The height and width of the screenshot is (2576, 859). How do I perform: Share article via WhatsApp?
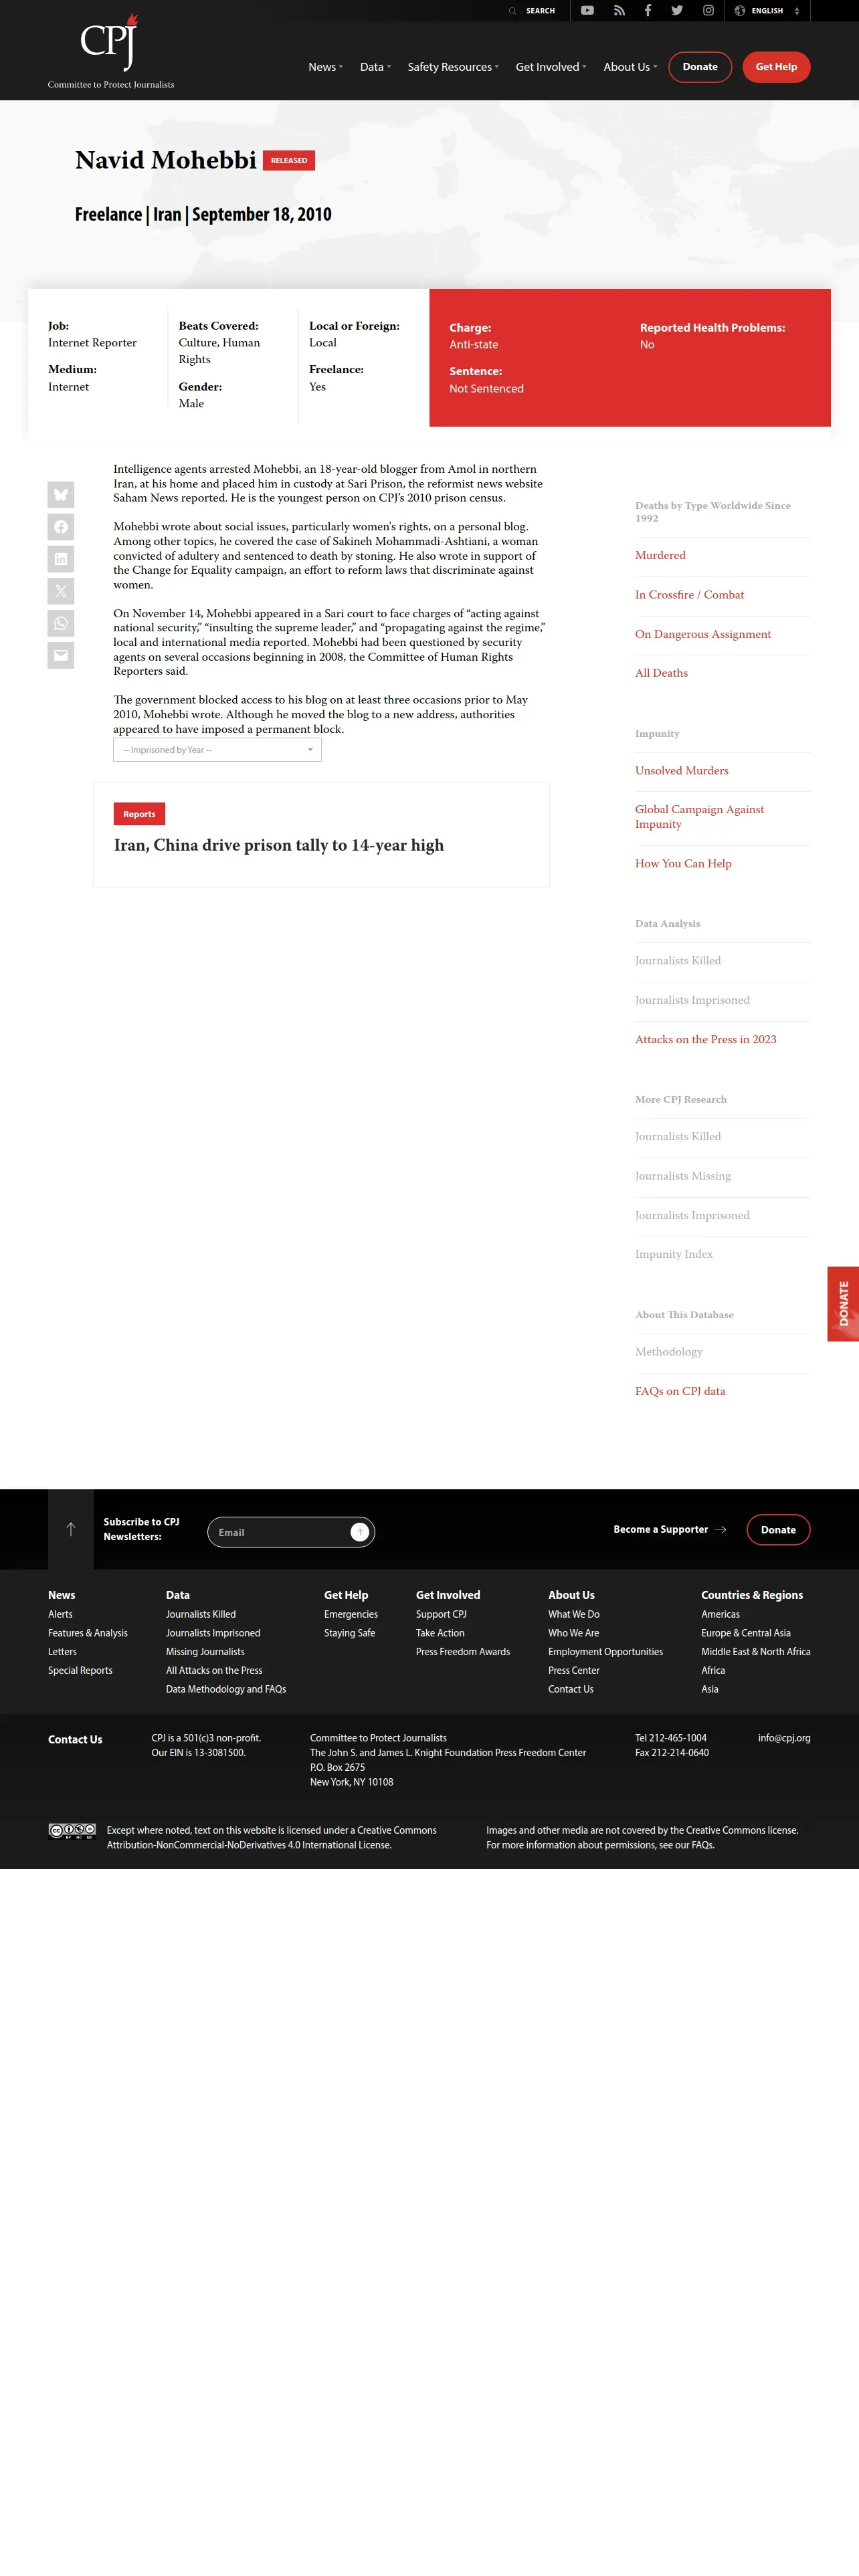pyautogui.click(x=61, y=623)
